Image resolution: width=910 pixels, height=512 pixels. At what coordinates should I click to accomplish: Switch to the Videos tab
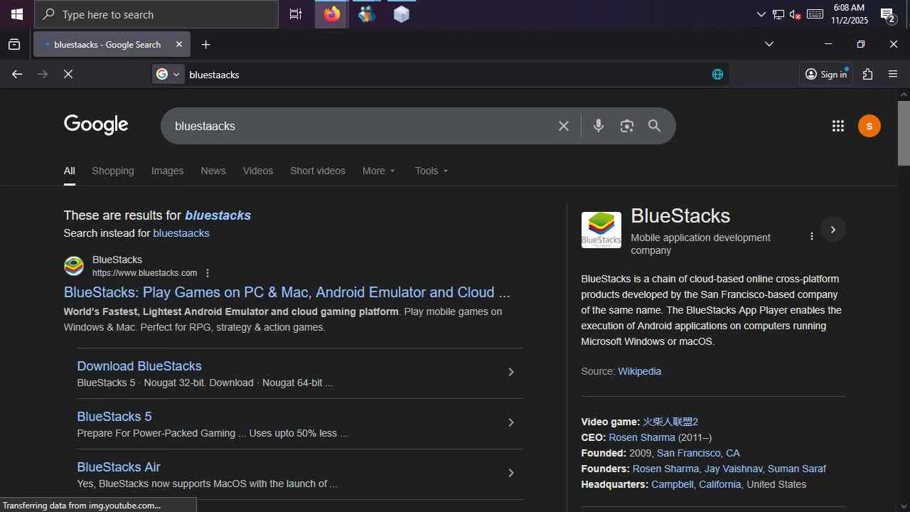(258, 171)
